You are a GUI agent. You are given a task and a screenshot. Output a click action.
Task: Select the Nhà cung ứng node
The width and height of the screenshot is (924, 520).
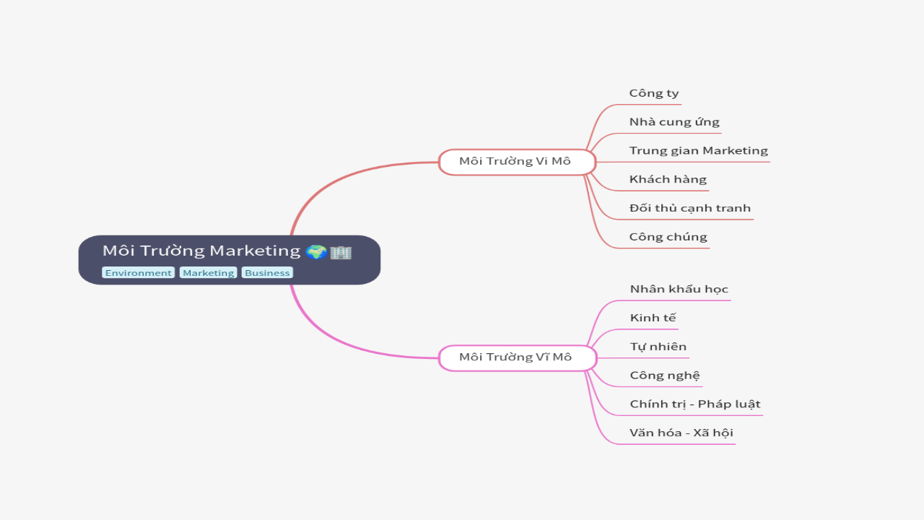coord(674,121)
